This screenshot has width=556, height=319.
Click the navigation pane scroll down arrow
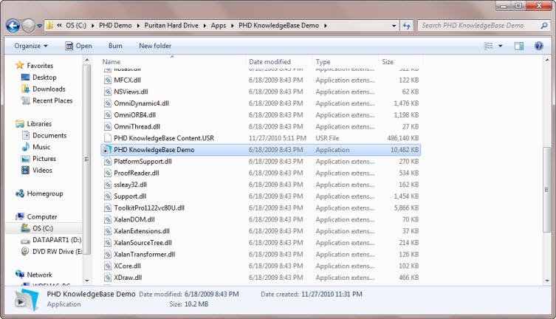click(x=87, y=281)
